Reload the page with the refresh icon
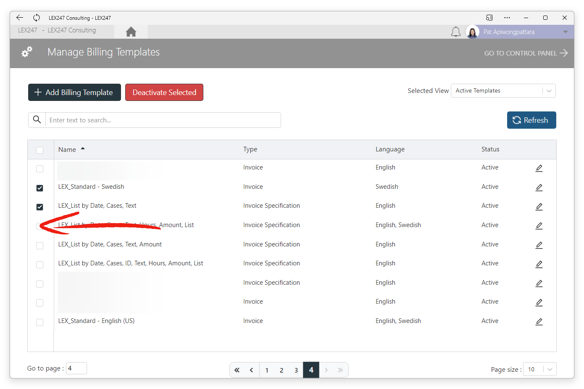Viewport: 584px width, 389px height. (37, 18)
